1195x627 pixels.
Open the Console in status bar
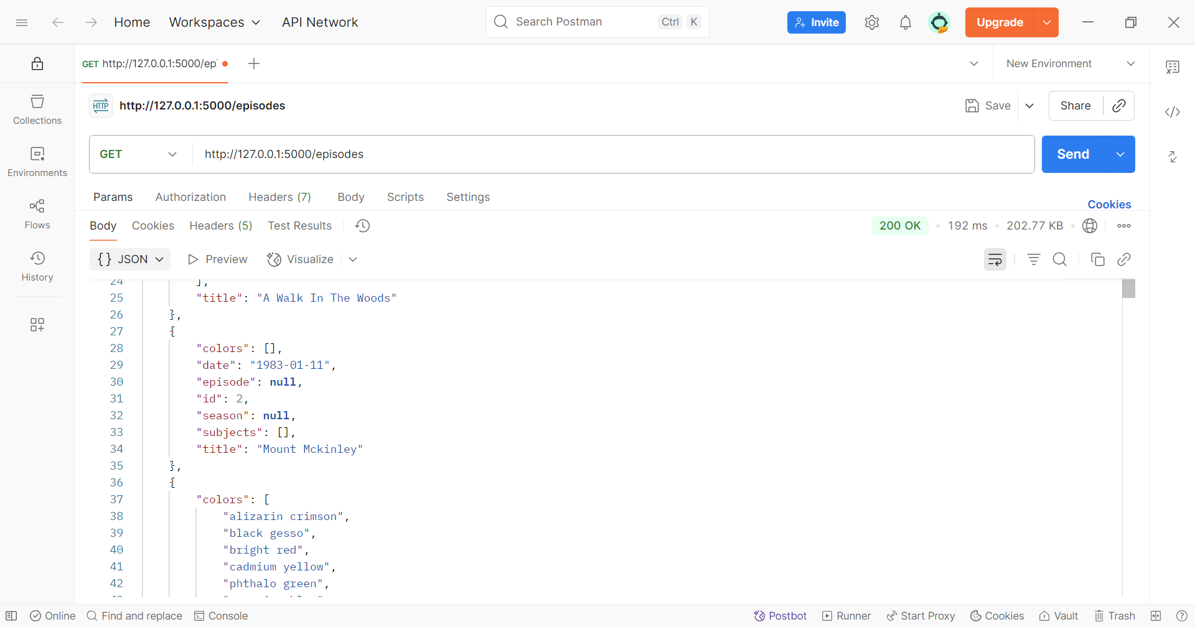[x=221, y=616]
